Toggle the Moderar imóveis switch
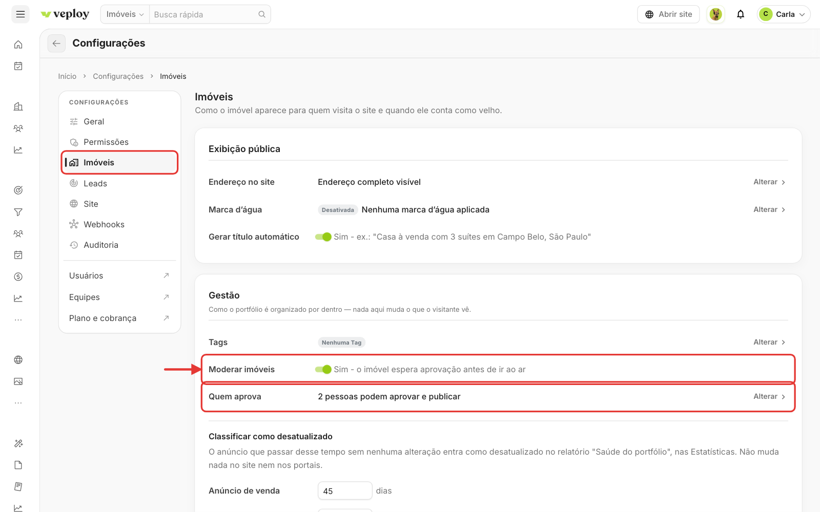This screenshot has height=512, width=820. pyautogui.click(x=323, y=369)
